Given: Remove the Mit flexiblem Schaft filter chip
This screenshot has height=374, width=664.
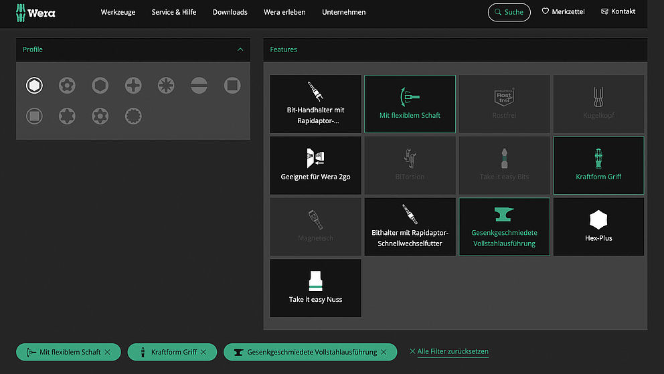Looking at the screenshot, I should (108, 352).
